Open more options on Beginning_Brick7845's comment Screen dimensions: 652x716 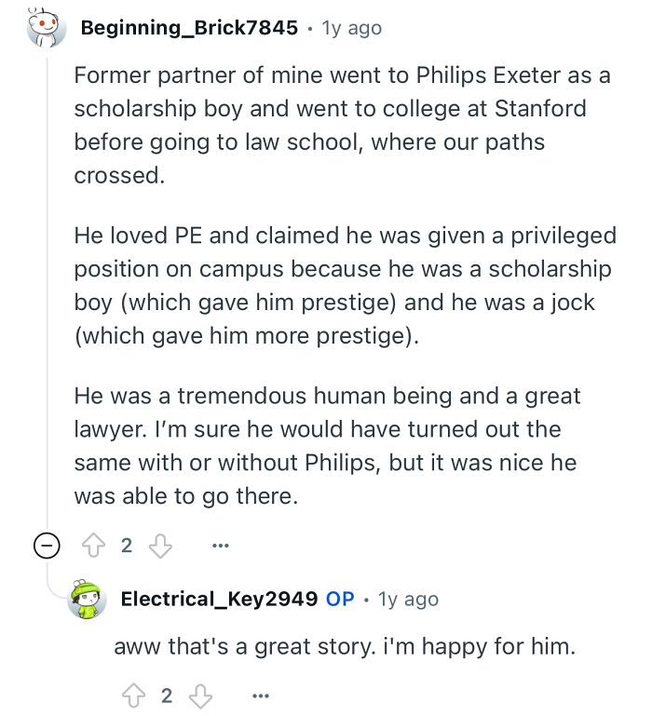tap(221, 546)
